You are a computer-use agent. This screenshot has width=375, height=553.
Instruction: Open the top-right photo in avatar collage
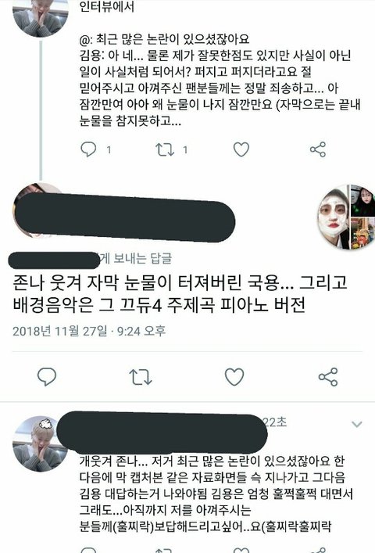[363, 200]
